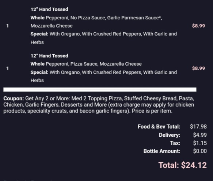Click the first pizza's Special instructions label
The image size is (213, 181).
39,34
